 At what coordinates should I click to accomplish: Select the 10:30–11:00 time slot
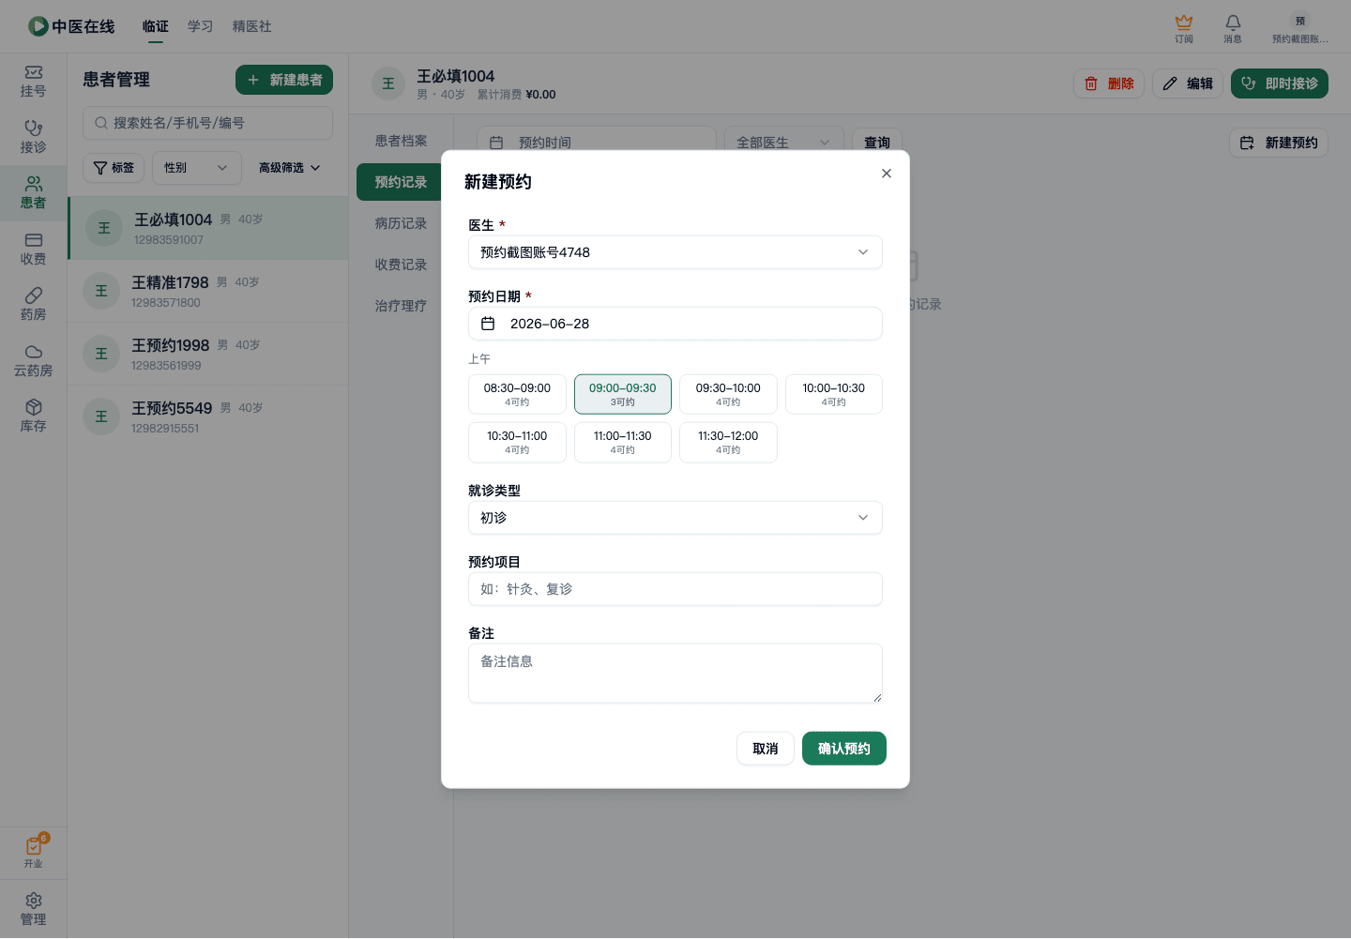pyautogui.click(x=517, y=442)
